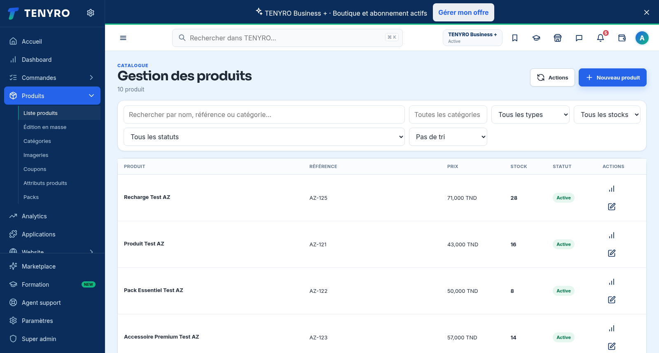Click the Nouveau produit button
The height and width of the screenshot is (353, 659).
point(612,77)
